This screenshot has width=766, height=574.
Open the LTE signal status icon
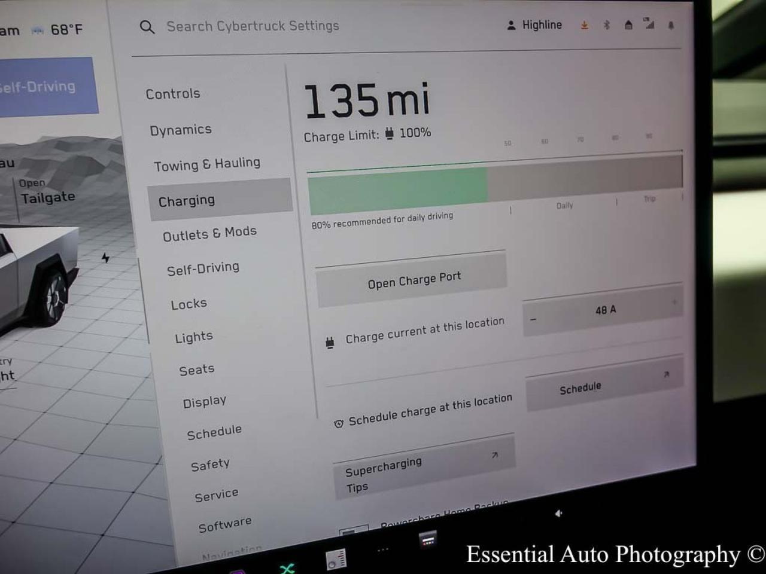click(x=649, y=24)
